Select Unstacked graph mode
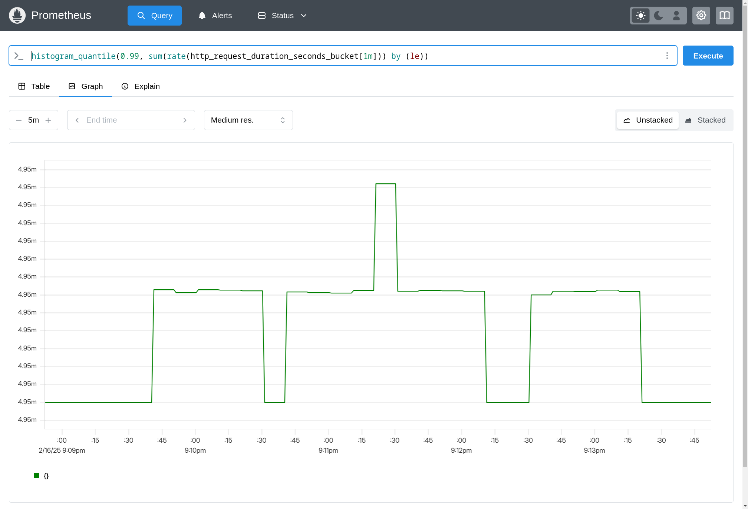This screenshot has height=509, width=748. [648, 120]
